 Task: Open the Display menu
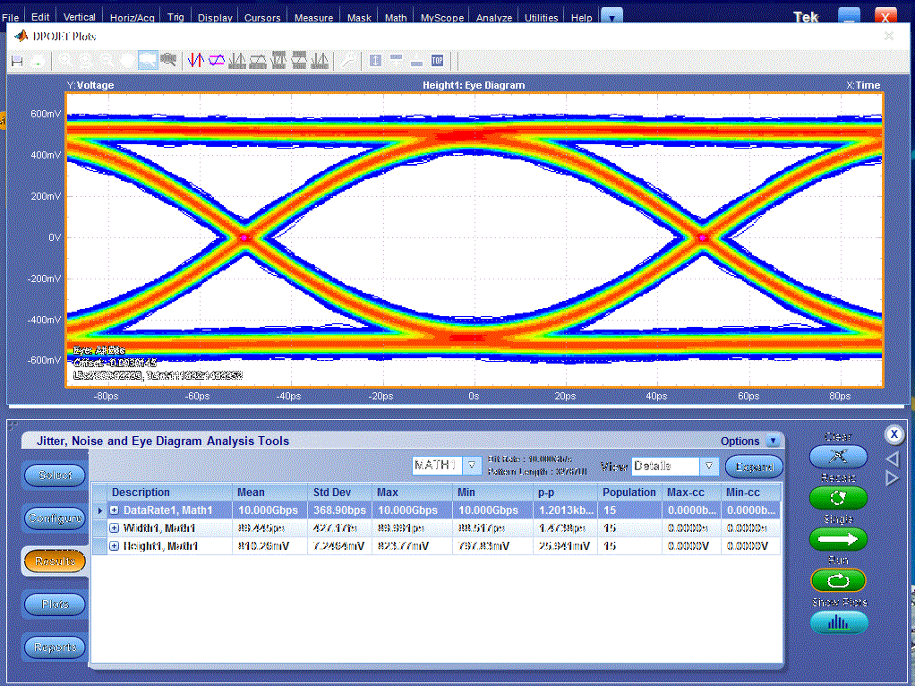tap(215, 18)
